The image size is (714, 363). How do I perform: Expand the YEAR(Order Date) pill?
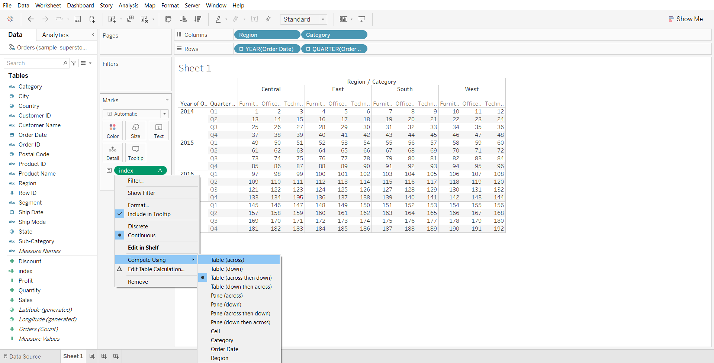point(241,49)
